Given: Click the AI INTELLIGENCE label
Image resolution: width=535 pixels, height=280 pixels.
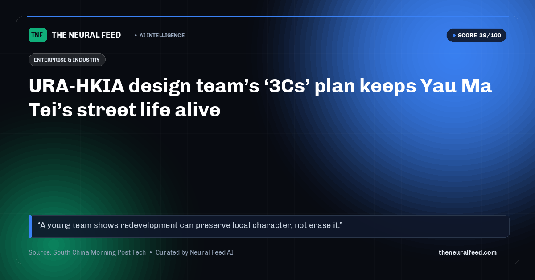Looking at the screenshot, I should pos(162,36).
